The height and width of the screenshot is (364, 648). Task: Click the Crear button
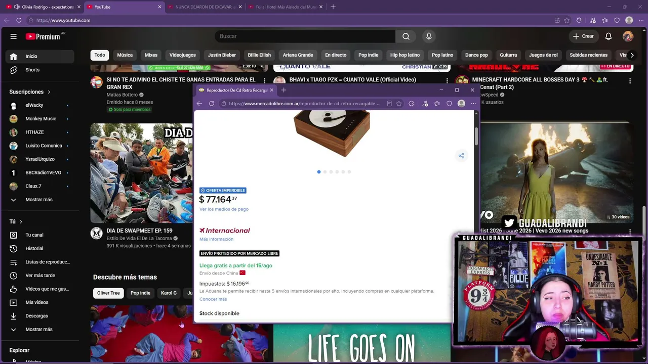pyautogui.click(x=583, y=36)
